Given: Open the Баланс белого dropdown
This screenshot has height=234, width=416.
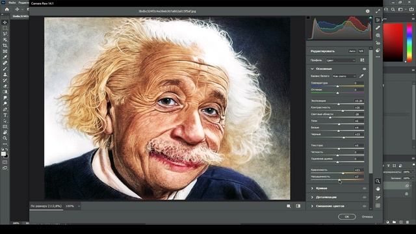Looking at the screenshot, I should 344,76.
